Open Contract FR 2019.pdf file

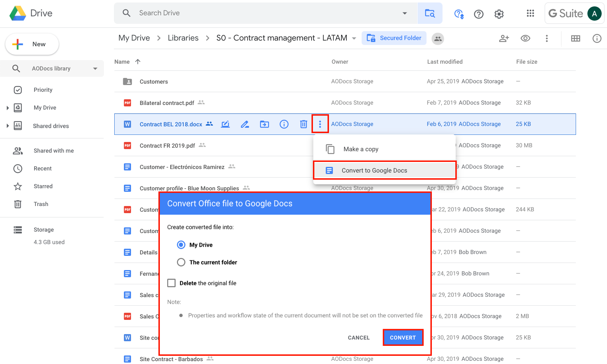[167, 146]
